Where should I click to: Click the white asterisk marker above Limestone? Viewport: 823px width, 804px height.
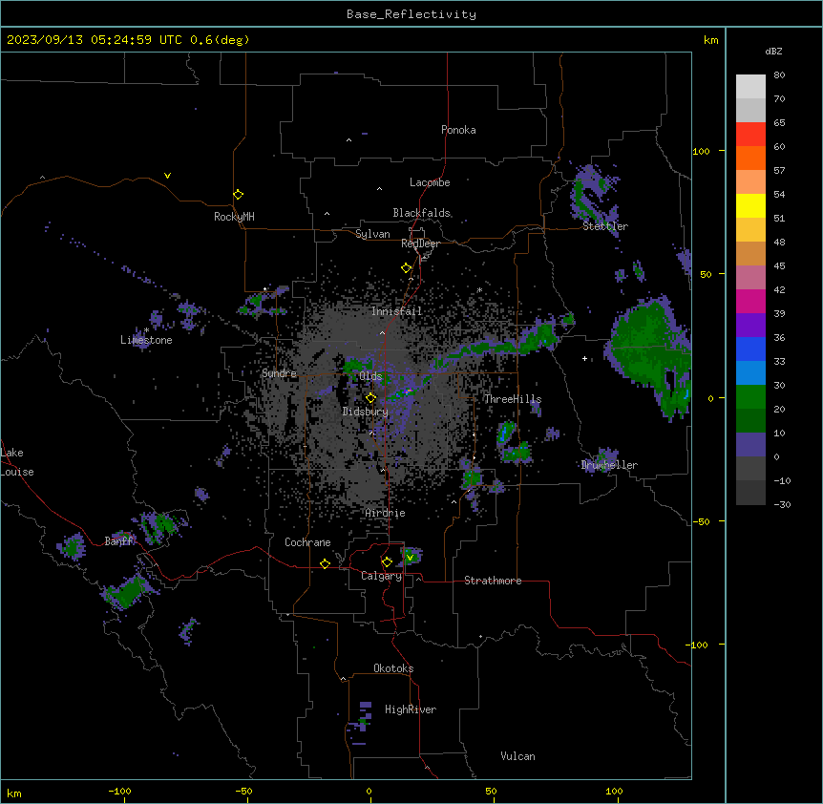pos(146,330)
